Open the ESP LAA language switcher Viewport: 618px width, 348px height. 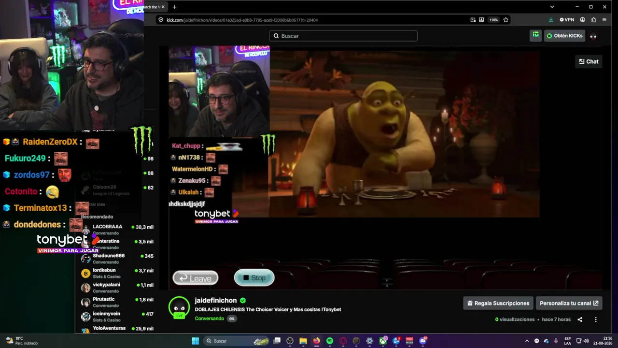click(x=568, y=341)
